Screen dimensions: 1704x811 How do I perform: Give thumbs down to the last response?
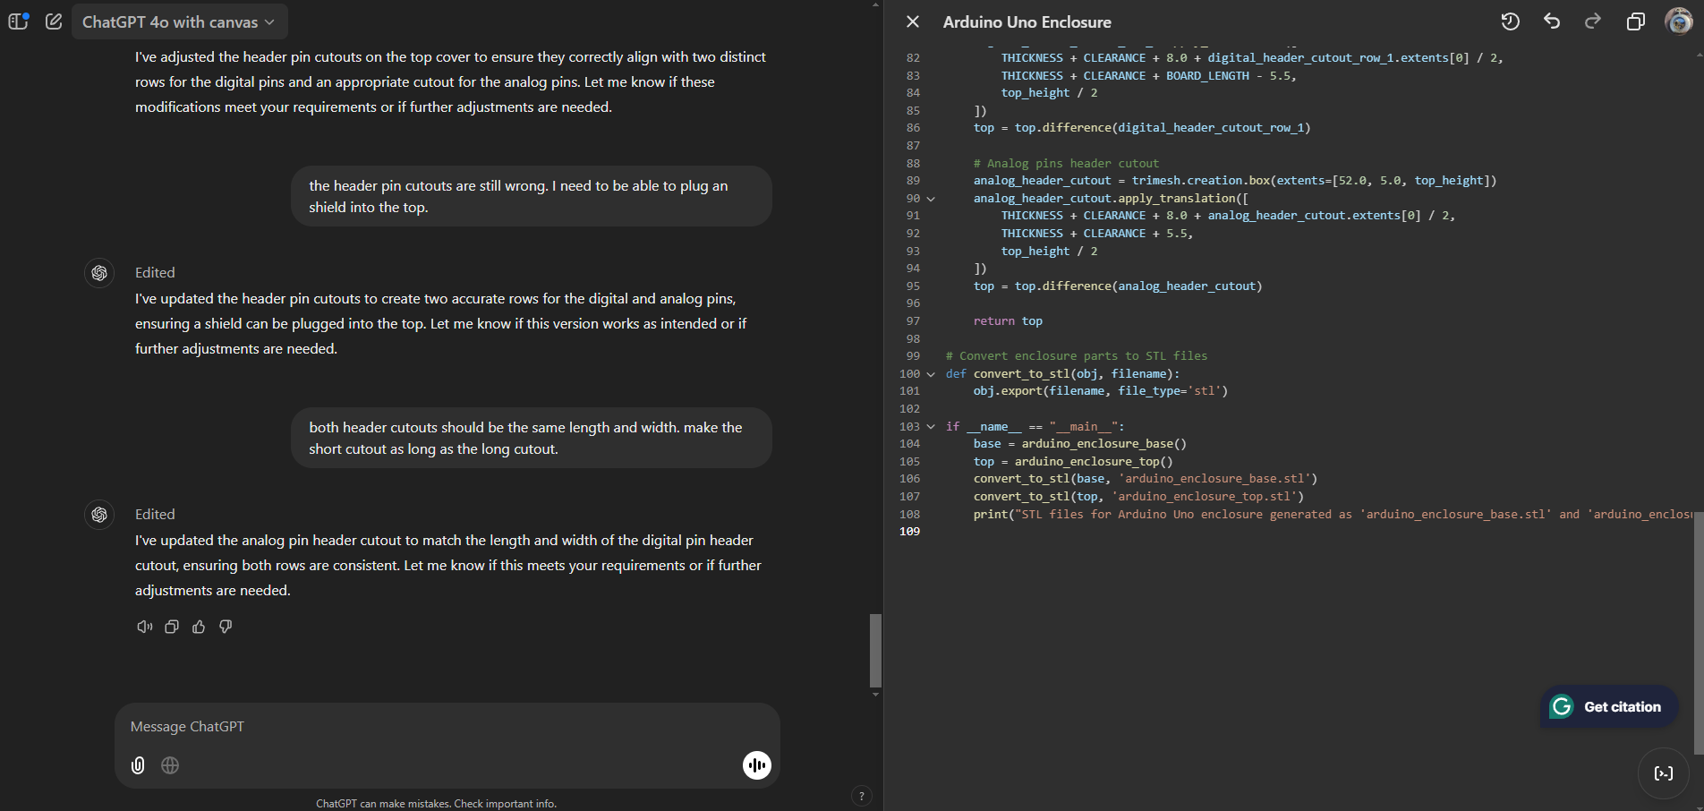click(226, 627)
